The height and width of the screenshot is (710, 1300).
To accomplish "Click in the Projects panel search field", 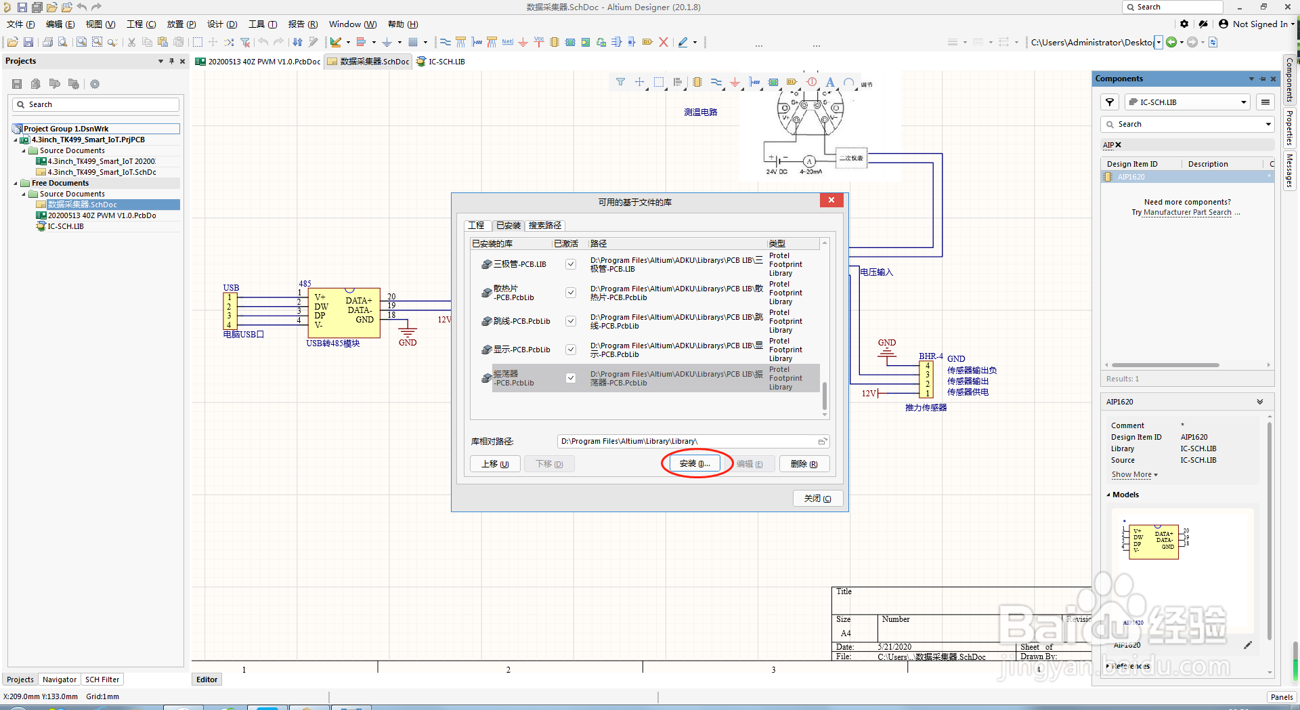I will (95, 104).
